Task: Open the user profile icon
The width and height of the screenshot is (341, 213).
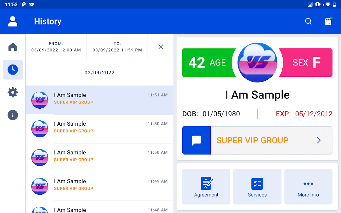Action: pyautogui.click(x=13, y=21)
